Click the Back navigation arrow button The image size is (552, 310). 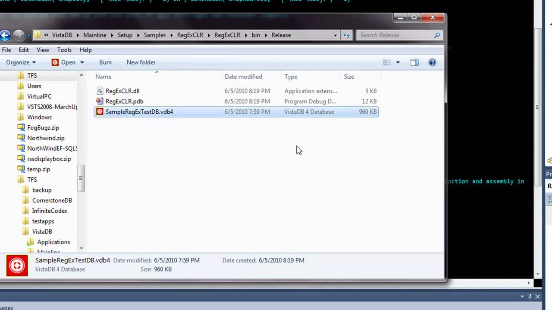pos(5,35)
